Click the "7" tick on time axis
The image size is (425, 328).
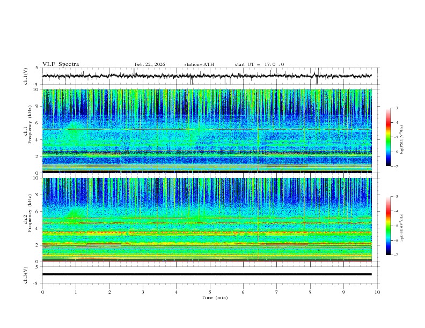tap(277, 292)
